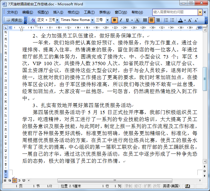
Task: Apply font color button
Action: pos(180,20)
